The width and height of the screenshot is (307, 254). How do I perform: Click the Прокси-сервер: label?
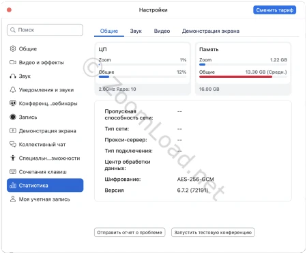pyautogui.click(x=126, y=140)
